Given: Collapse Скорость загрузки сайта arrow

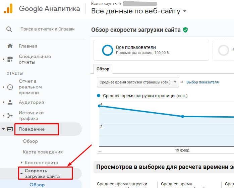Looking at the screenshot, I should coord(21,174).
